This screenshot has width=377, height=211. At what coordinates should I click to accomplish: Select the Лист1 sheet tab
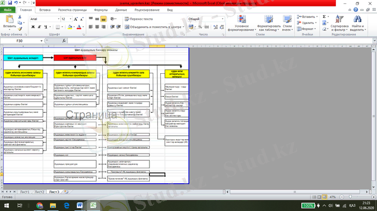pyautogui.click(x=25, y=192)
